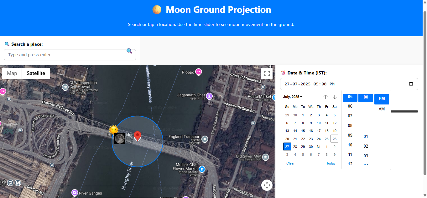Open the map camera controls button
This screenshot has width=427, height=198.
coord(267,185)
